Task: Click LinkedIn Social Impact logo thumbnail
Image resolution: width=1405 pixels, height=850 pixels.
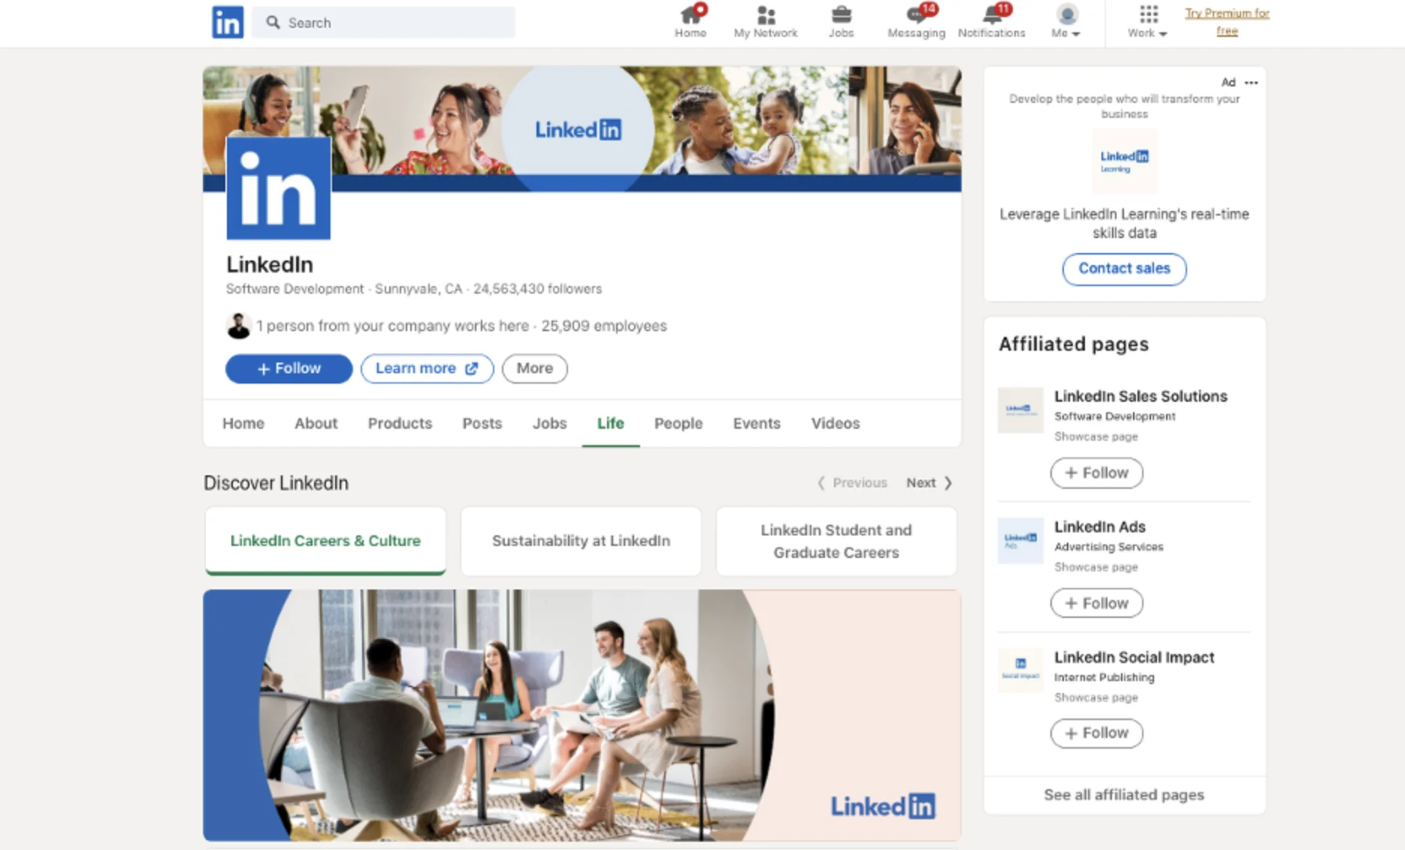Action: point(1020,670)
